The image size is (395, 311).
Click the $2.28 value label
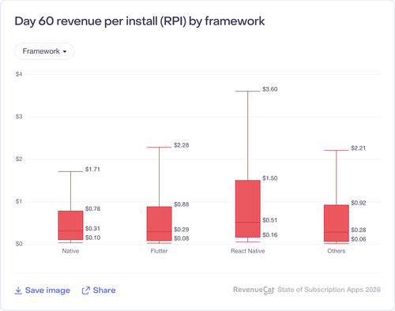[x=182, y=145]
